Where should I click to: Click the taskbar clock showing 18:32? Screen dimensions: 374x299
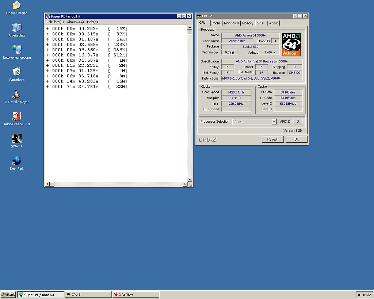[x=367, y=295]
